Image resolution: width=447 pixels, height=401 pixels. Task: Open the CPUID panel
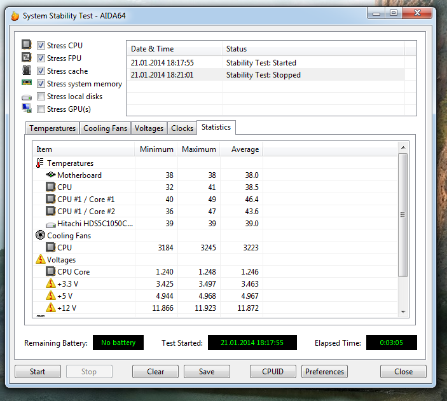(x=273, y=372)
